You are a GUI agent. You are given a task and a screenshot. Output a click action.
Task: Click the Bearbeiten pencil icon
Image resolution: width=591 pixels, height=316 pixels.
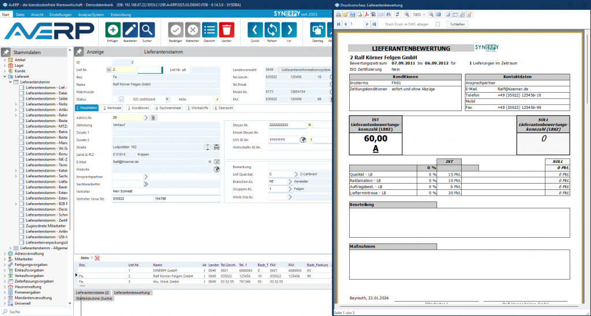click(130, 30)
